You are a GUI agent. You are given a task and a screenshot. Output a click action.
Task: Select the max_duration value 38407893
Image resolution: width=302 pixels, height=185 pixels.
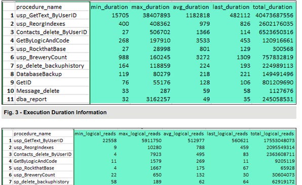click(x=157, y=15)
